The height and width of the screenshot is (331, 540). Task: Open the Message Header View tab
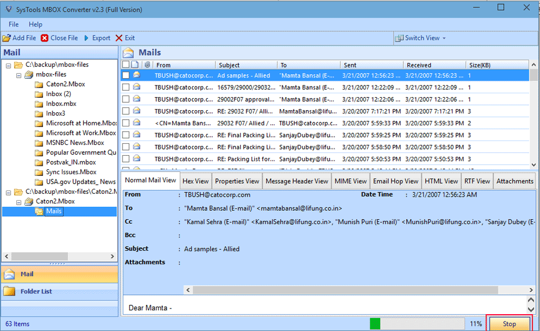coord(297,181)
